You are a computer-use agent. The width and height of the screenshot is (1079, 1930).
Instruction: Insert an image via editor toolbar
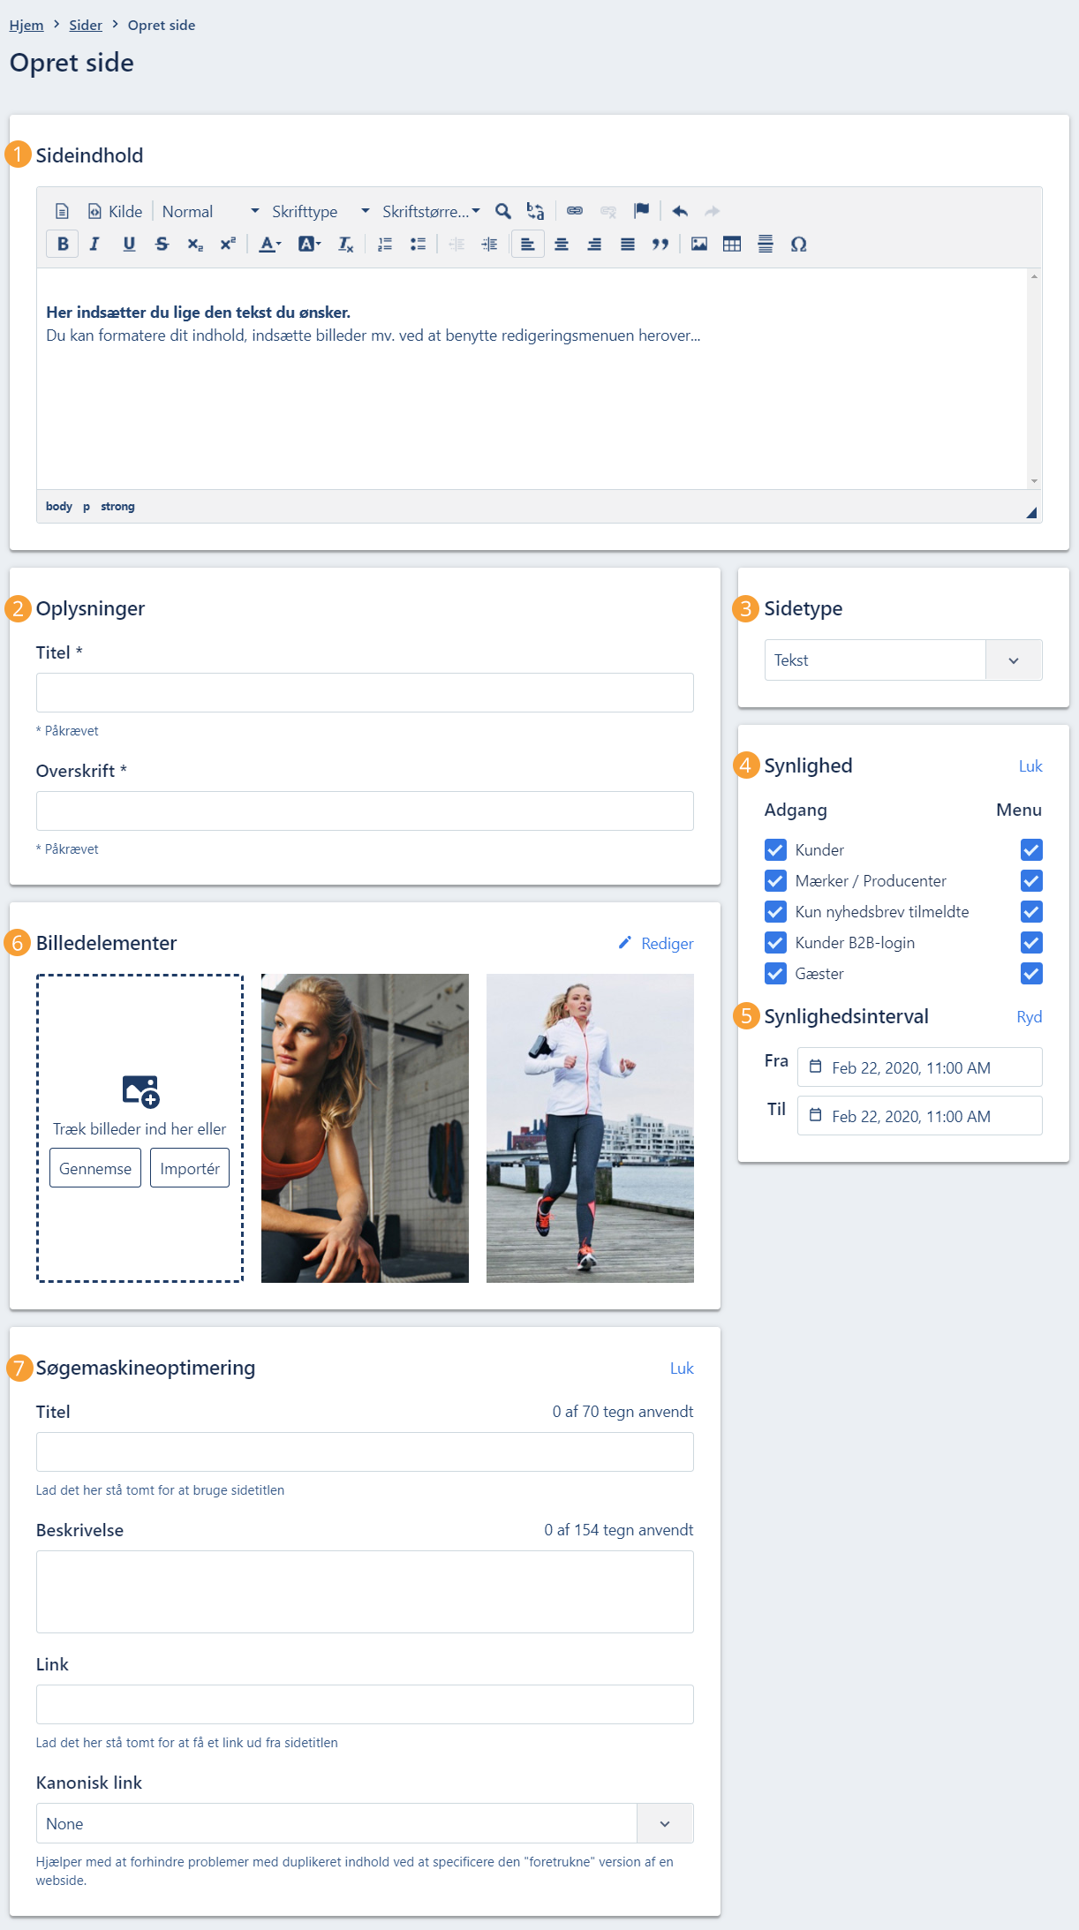coord(699,245)
